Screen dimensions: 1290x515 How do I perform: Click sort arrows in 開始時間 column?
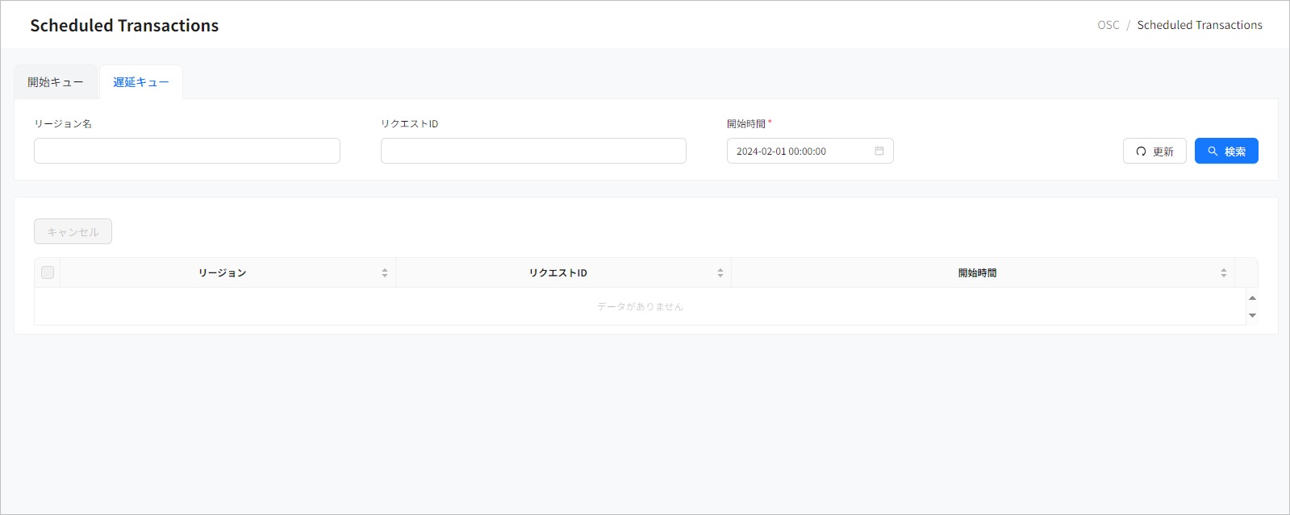coord(1223,273)
